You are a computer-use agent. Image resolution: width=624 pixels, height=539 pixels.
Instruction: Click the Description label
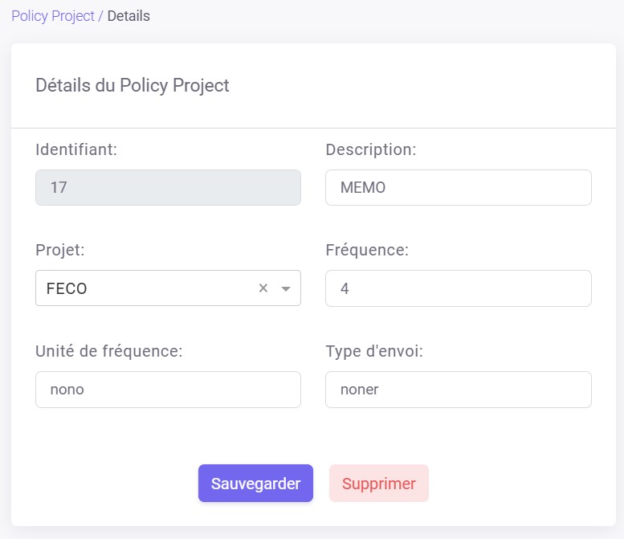(x=371, y=149)
